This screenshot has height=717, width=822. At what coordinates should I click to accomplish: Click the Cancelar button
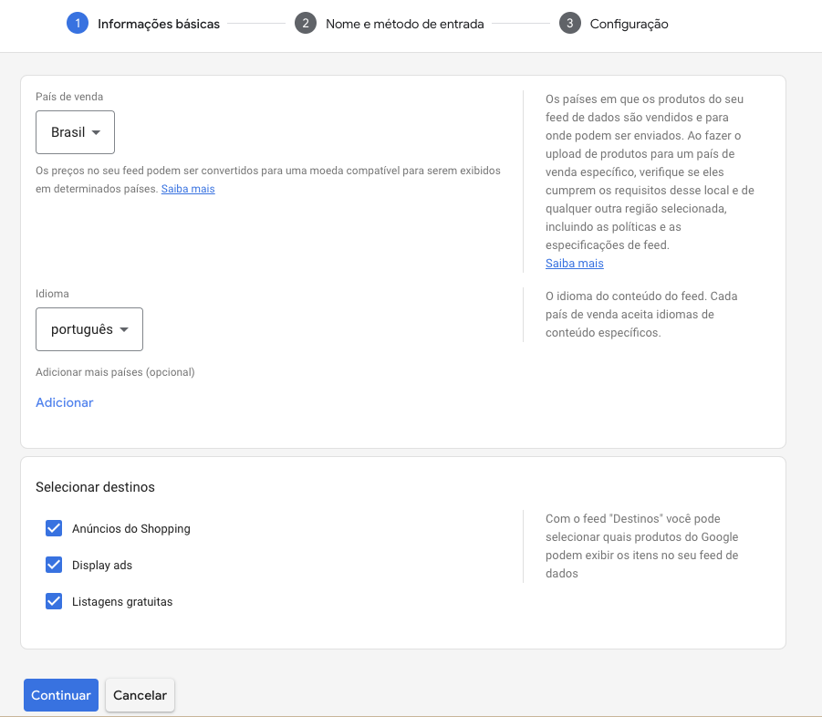(x=140, y=695)
